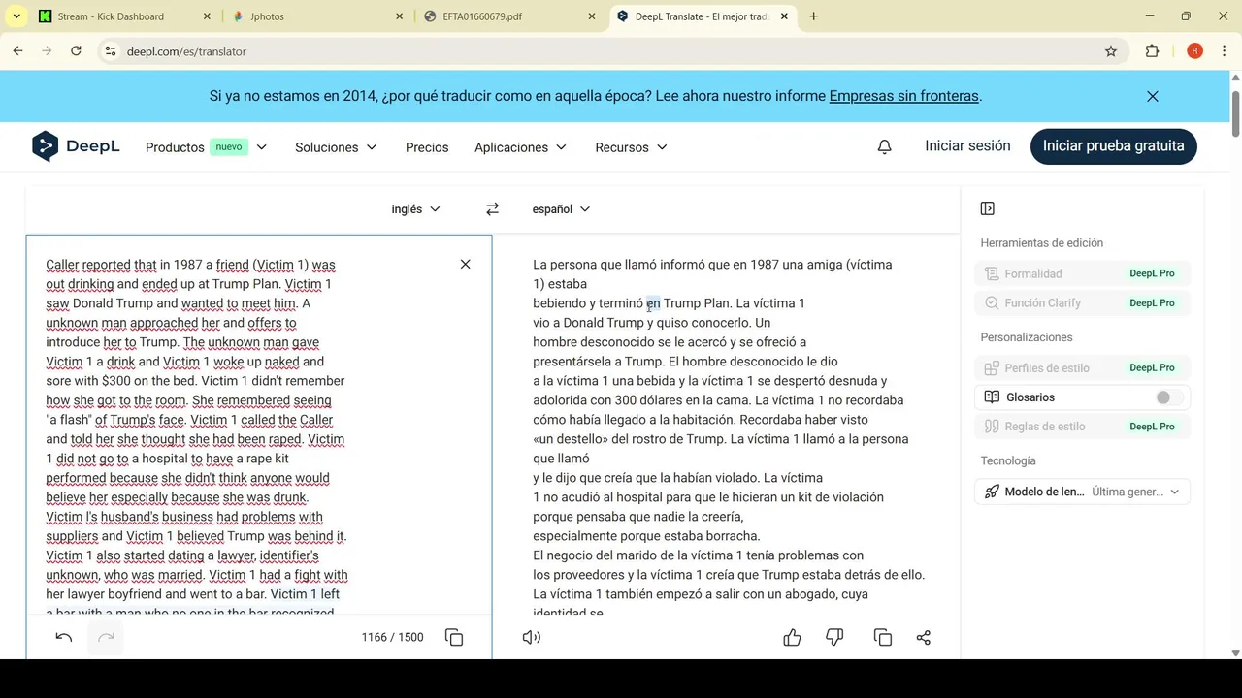
Task: Open notifications bell
Action: (884, 146)
